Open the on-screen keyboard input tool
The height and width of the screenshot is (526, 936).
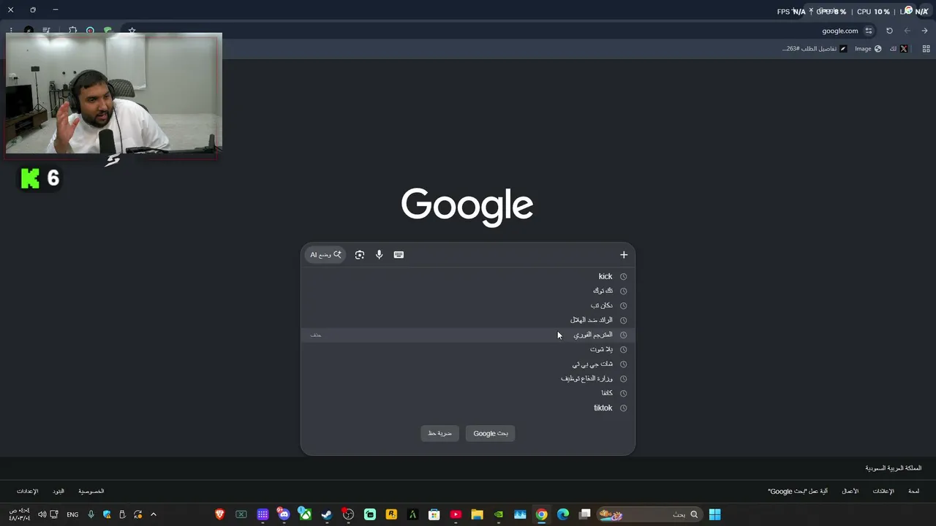tap(399, 255)
